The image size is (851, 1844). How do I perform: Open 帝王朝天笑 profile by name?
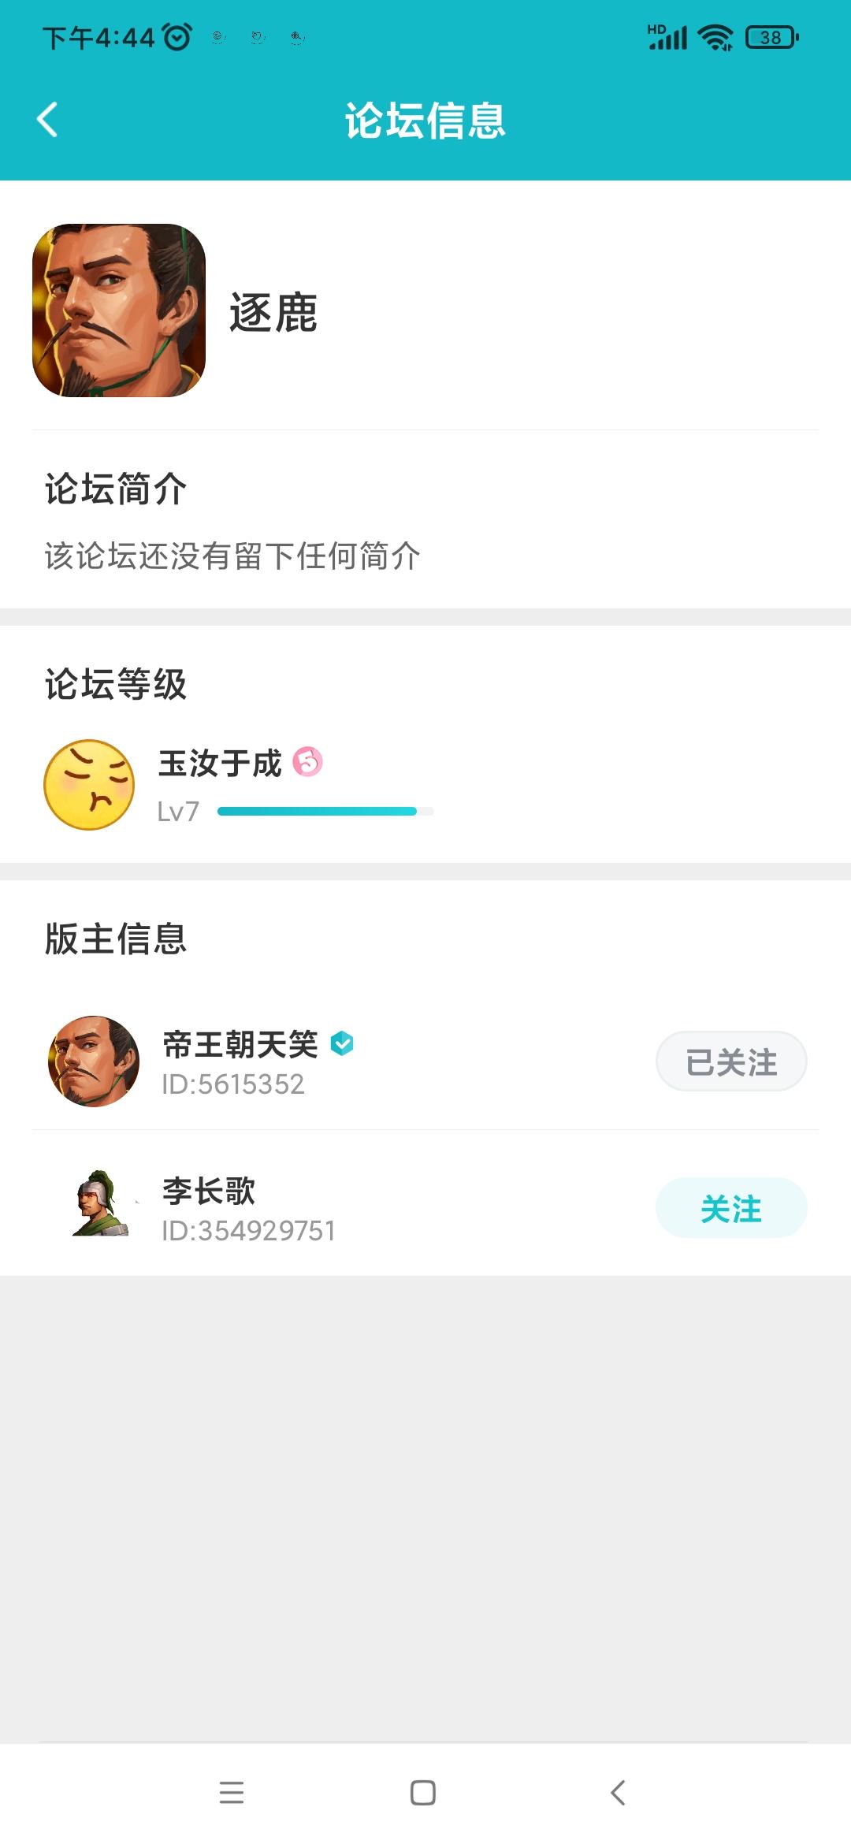pos(240,1044)
